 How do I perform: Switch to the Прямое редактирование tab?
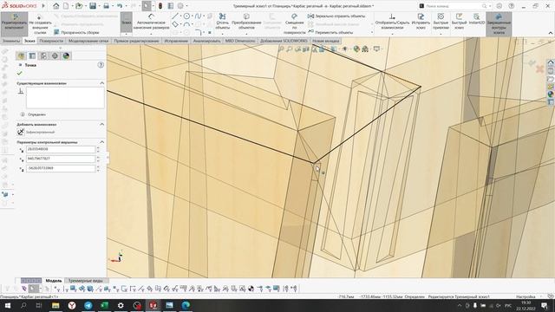[x=137, y=41]
